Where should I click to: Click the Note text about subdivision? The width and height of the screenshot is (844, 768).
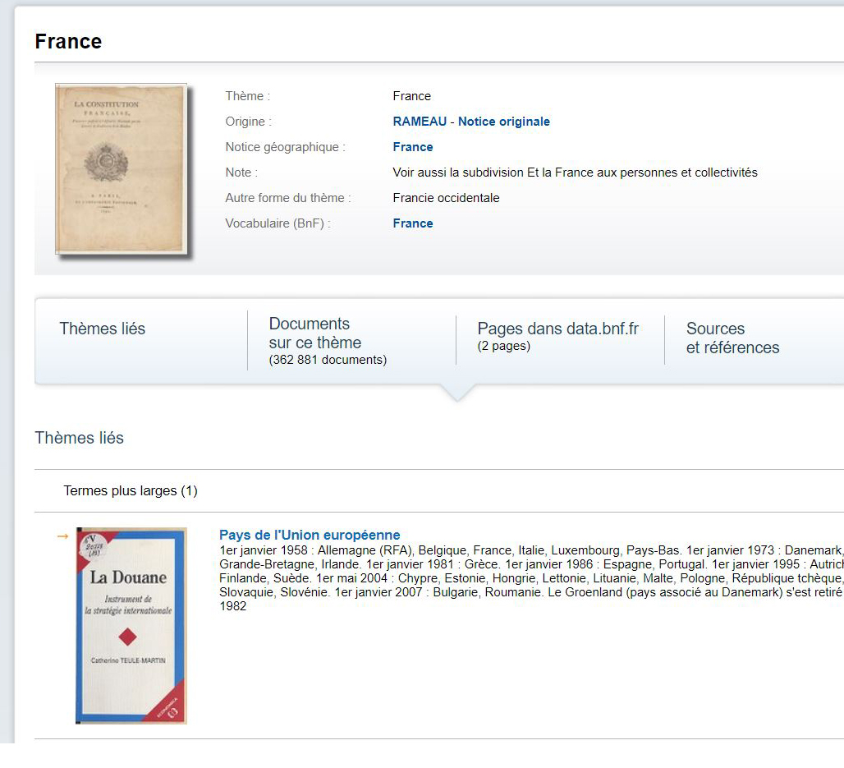tap(575, 172)
